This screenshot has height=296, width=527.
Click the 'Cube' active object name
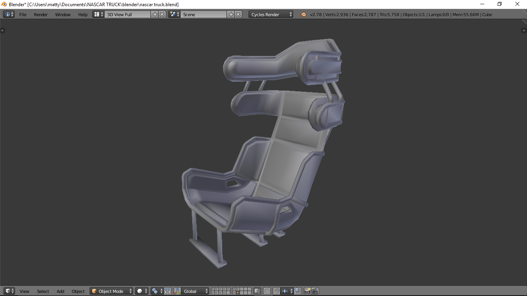click(x=487, y=15)
